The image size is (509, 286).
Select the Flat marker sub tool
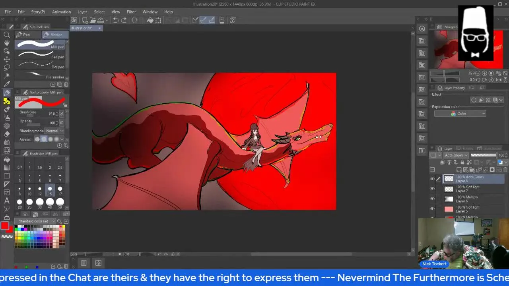point(40,75)
